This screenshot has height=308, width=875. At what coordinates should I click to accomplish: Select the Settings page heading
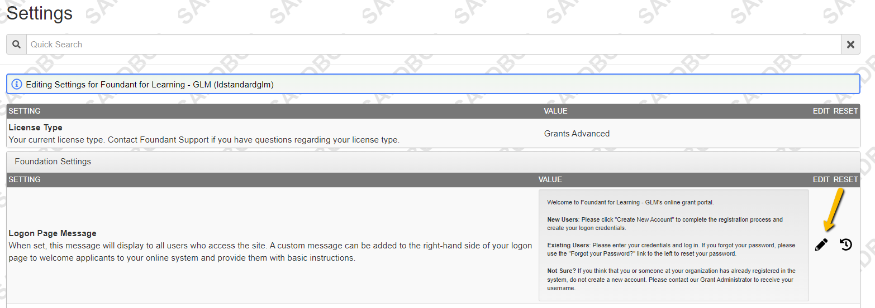tap(40, 13)
